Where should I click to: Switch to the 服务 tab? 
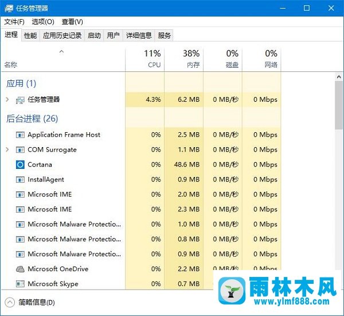pyautogui.click(x=164, y=36)
